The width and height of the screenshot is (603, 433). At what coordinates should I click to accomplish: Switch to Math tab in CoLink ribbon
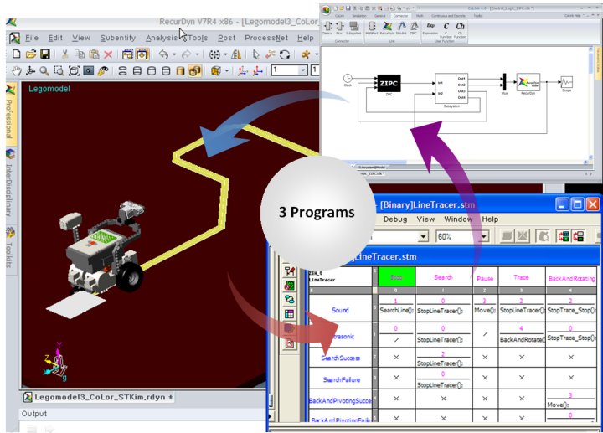click(420, 16)
